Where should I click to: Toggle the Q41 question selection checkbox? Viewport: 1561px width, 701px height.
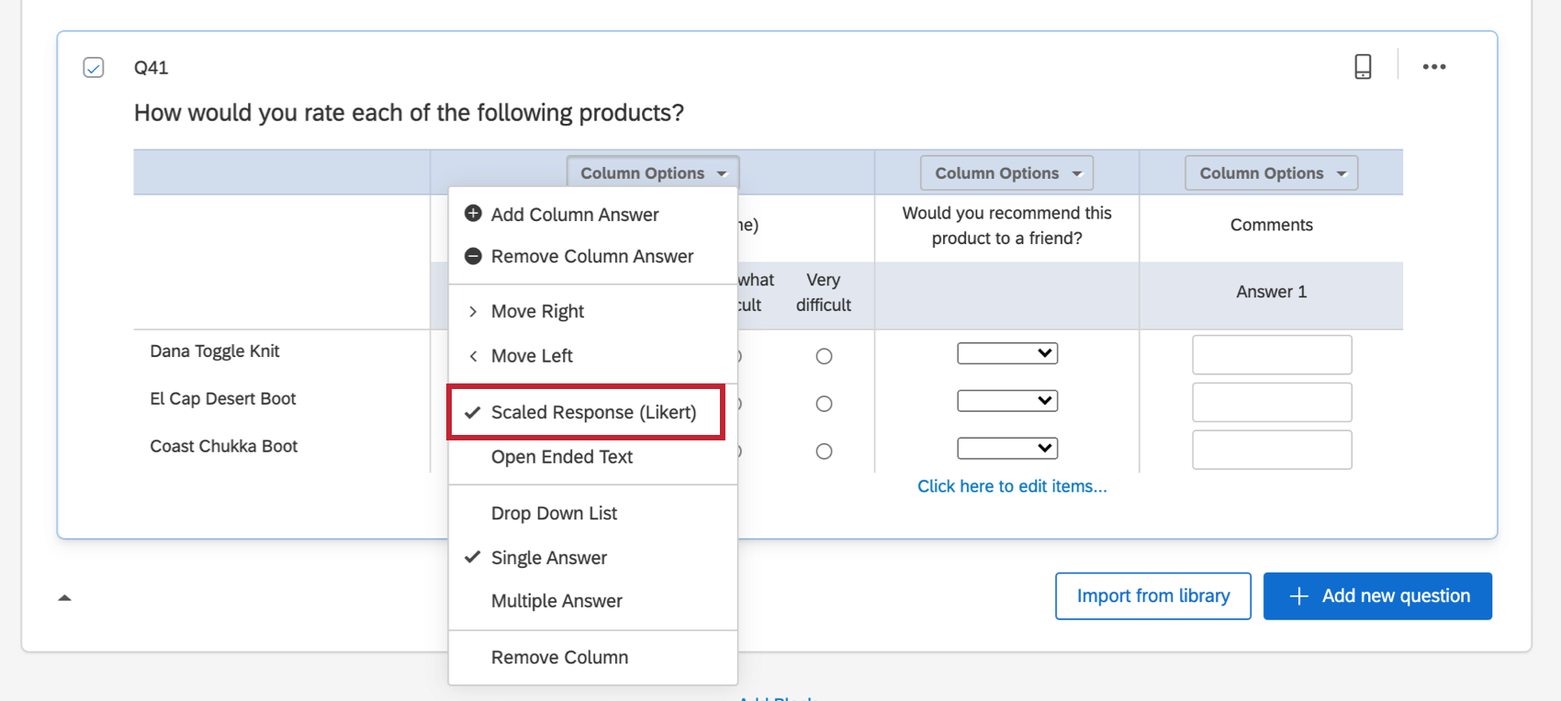94,67
